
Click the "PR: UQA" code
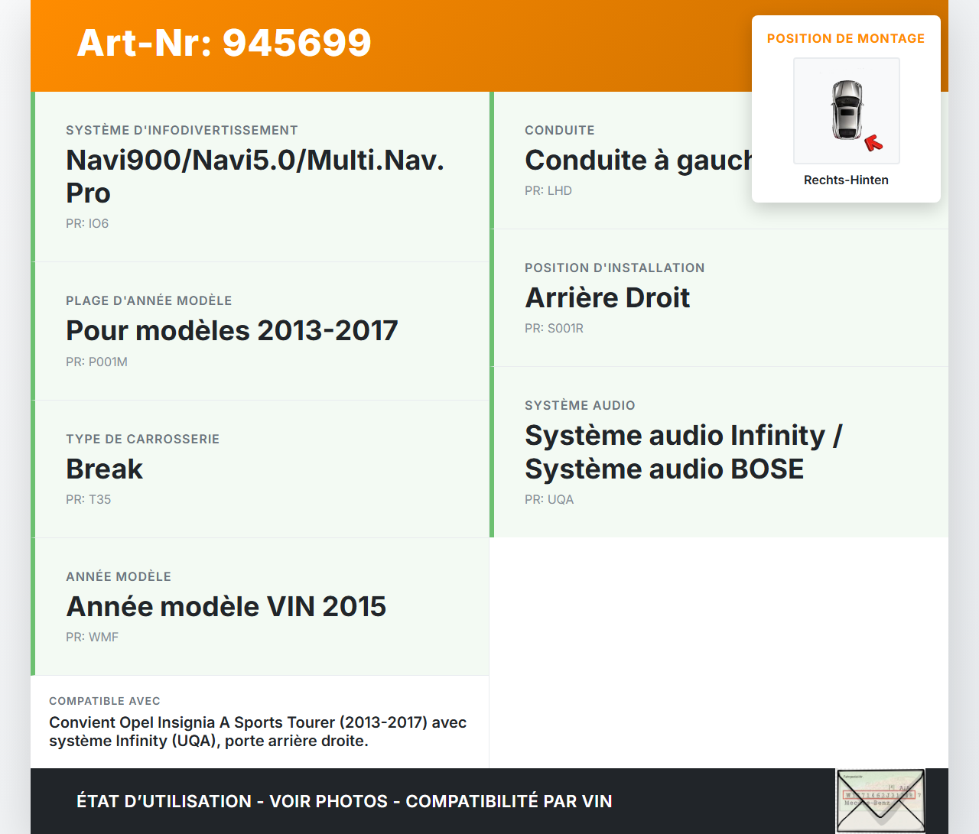549,499
